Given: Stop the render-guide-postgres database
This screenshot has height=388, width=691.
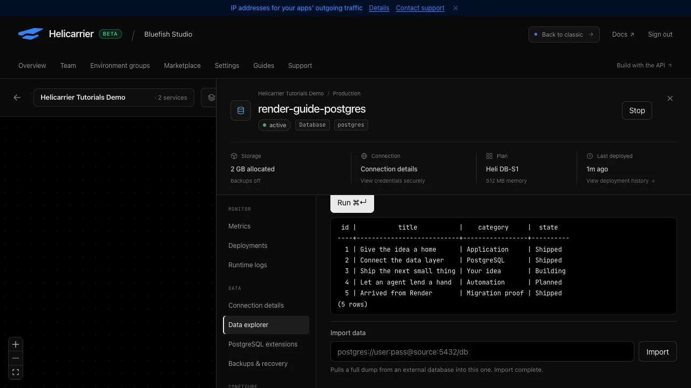Looking at the screenshot, I should tap(637, 110).
